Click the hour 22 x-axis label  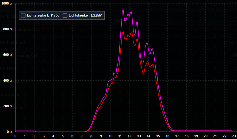225,136
